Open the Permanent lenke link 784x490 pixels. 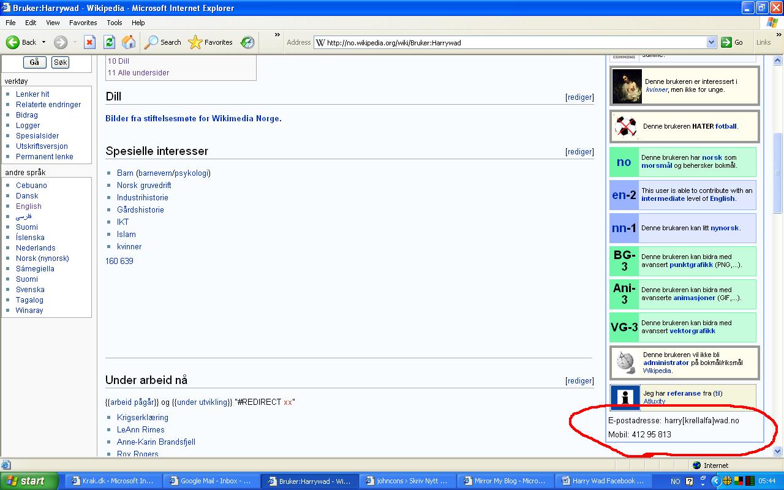pos(45,157)
